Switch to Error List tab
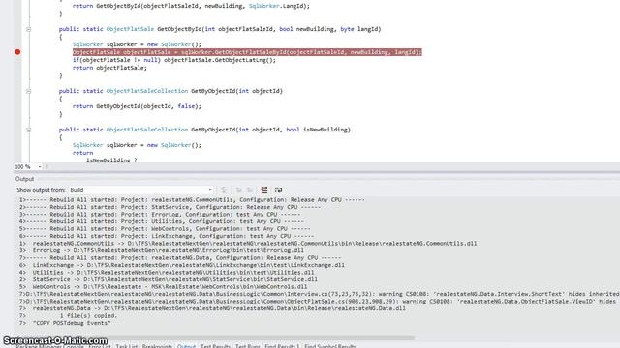Image resolution: width=620 pixels, height=348 pixels. coord(100,346)
